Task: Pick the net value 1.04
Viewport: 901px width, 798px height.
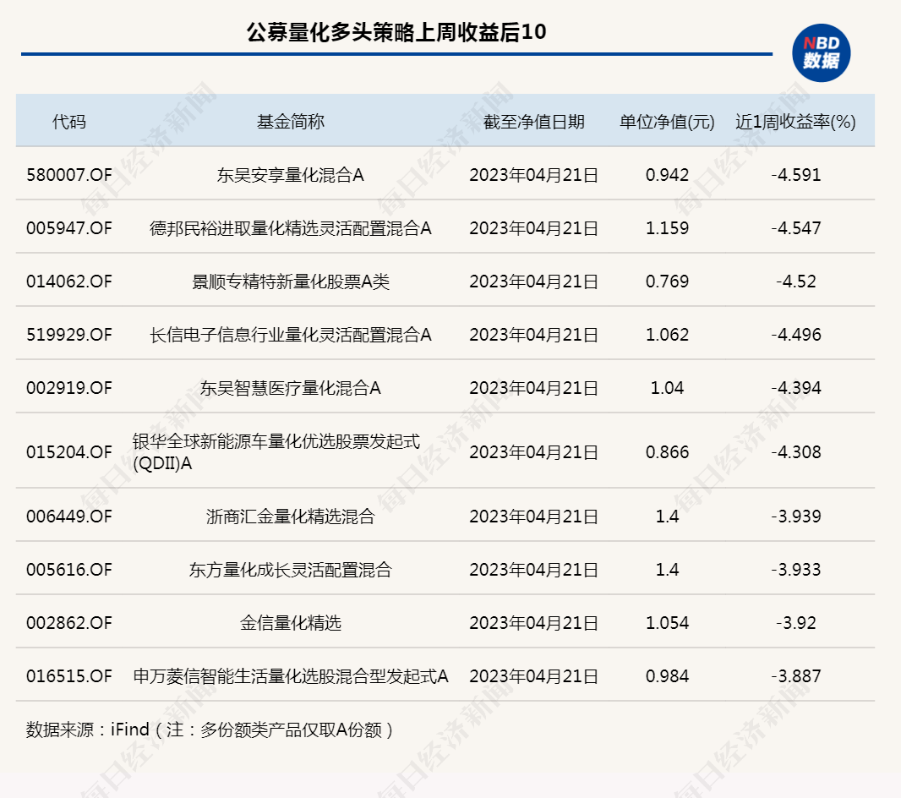Action: 667,388
